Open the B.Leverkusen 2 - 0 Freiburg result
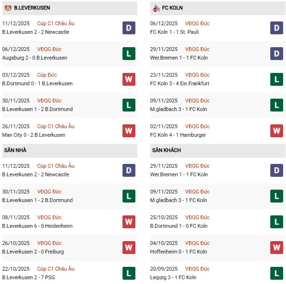 click(x=33, y=252)
